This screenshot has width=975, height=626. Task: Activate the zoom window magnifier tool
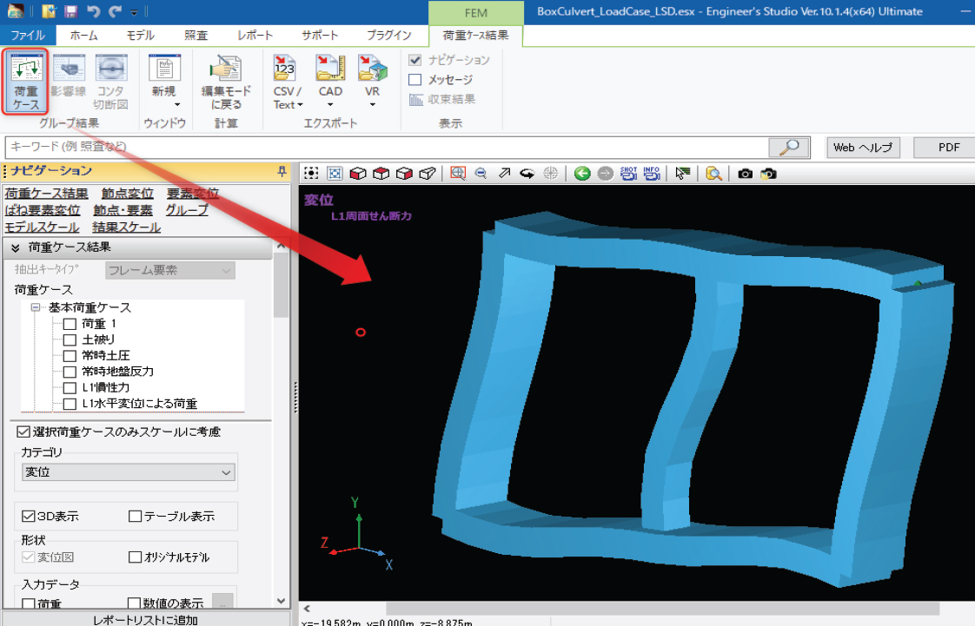(x=458, y=174)
